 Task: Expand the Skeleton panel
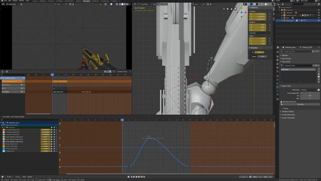pyautogui.click(x=285, y=55)
